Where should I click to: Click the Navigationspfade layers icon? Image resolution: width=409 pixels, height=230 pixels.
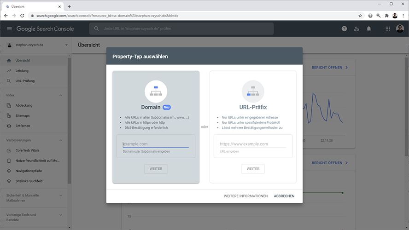click(9, 171)
